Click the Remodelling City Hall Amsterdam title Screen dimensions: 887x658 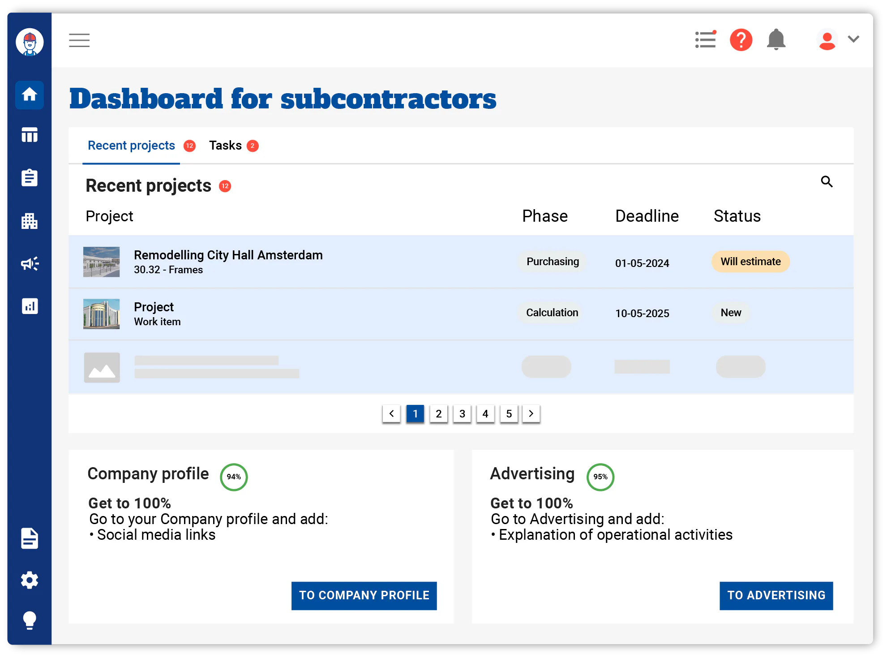point(228,255)
